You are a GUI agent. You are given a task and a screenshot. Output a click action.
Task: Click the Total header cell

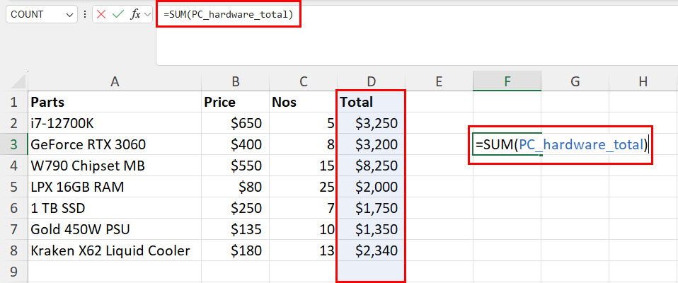coord(372,102)
